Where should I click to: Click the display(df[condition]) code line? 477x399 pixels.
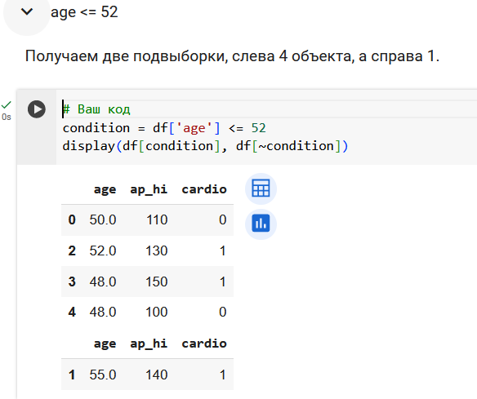click(205, 146)
